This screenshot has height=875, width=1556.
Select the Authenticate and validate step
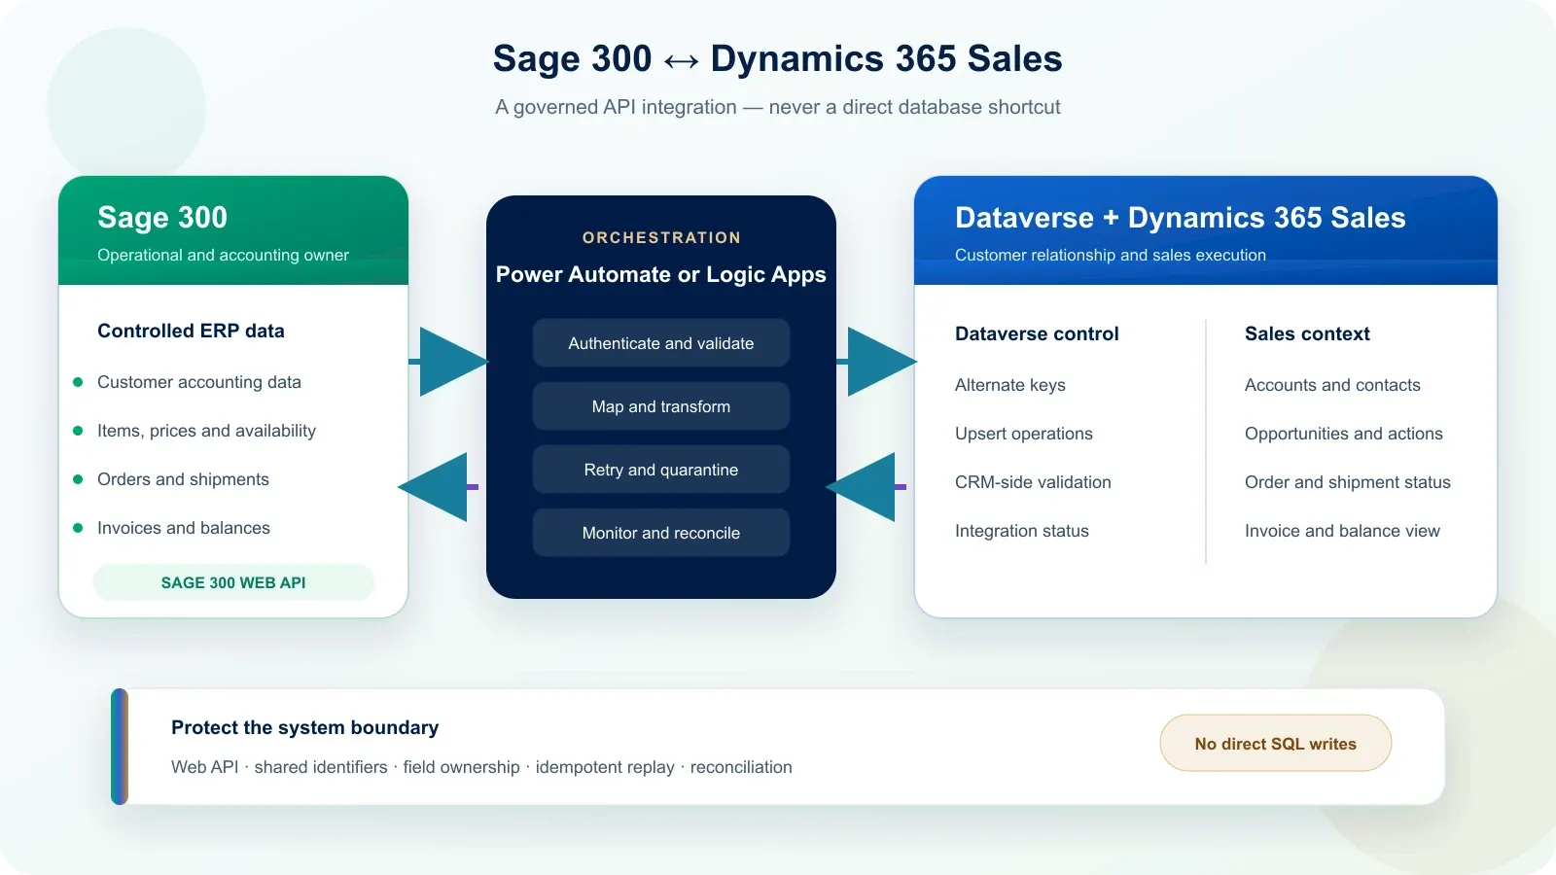tap(661, 343)
